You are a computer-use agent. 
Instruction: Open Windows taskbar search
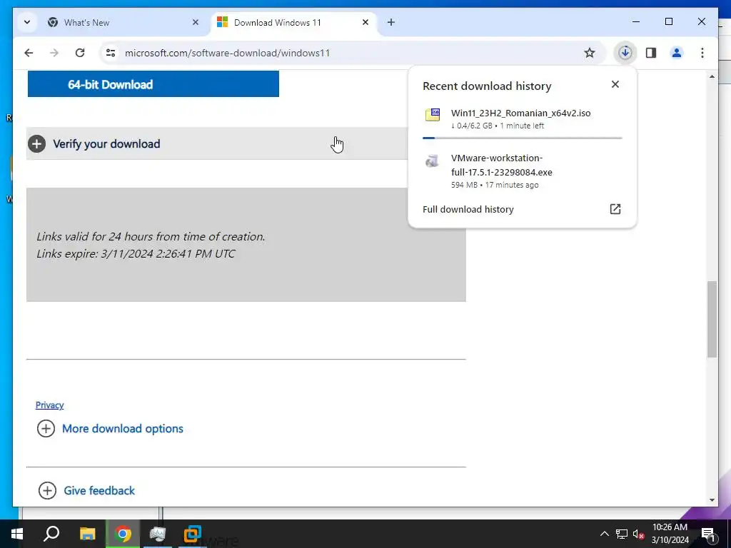[x=51, y=534]
